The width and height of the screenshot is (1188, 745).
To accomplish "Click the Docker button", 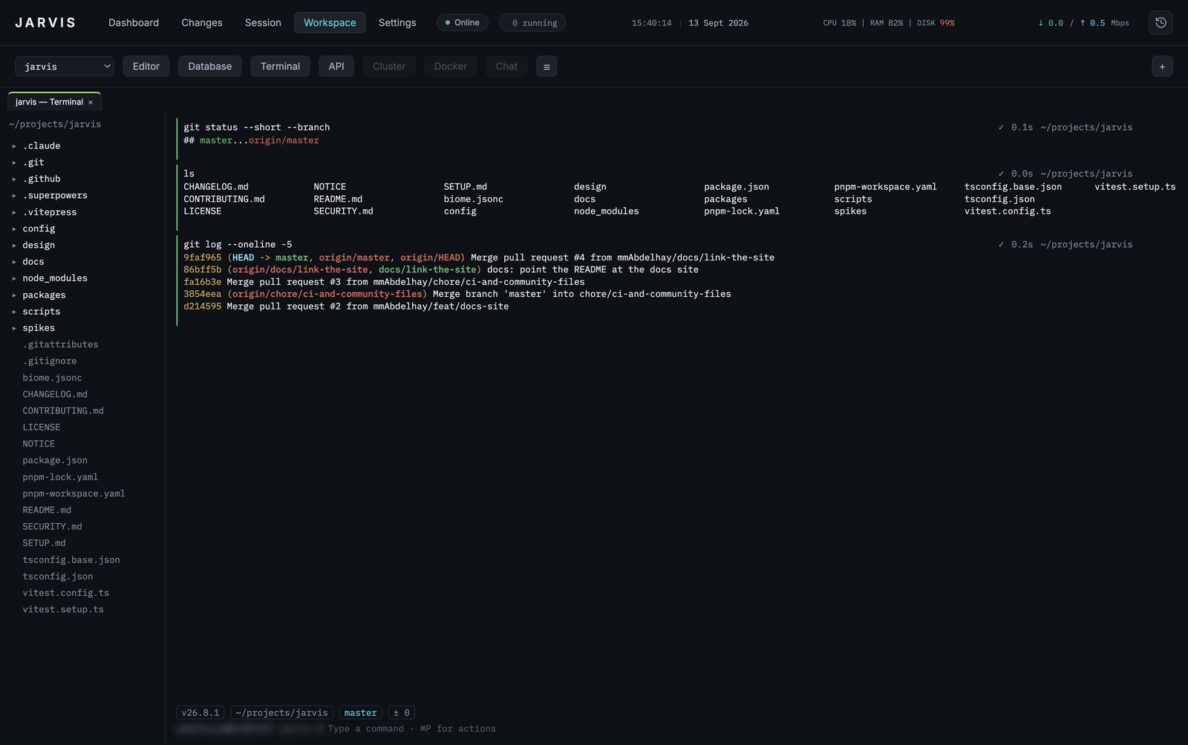I will click(451, 67).
